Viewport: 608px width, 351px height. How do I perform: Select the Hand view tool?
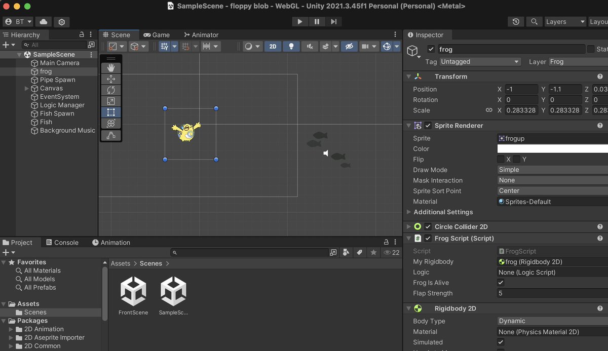[111, 68]
